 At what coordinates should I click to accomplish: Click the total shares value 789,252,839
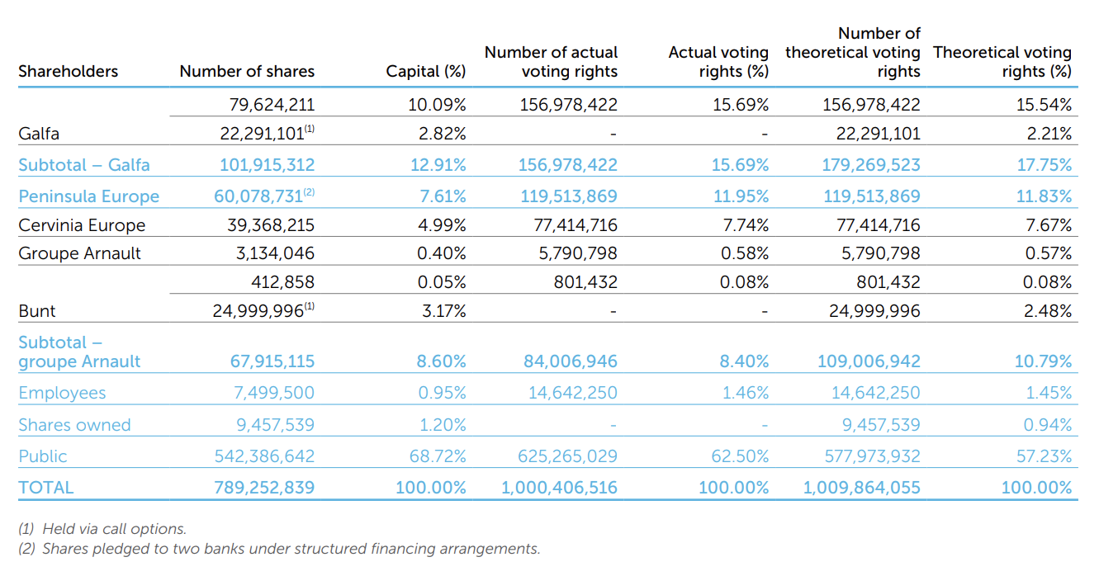264,488
